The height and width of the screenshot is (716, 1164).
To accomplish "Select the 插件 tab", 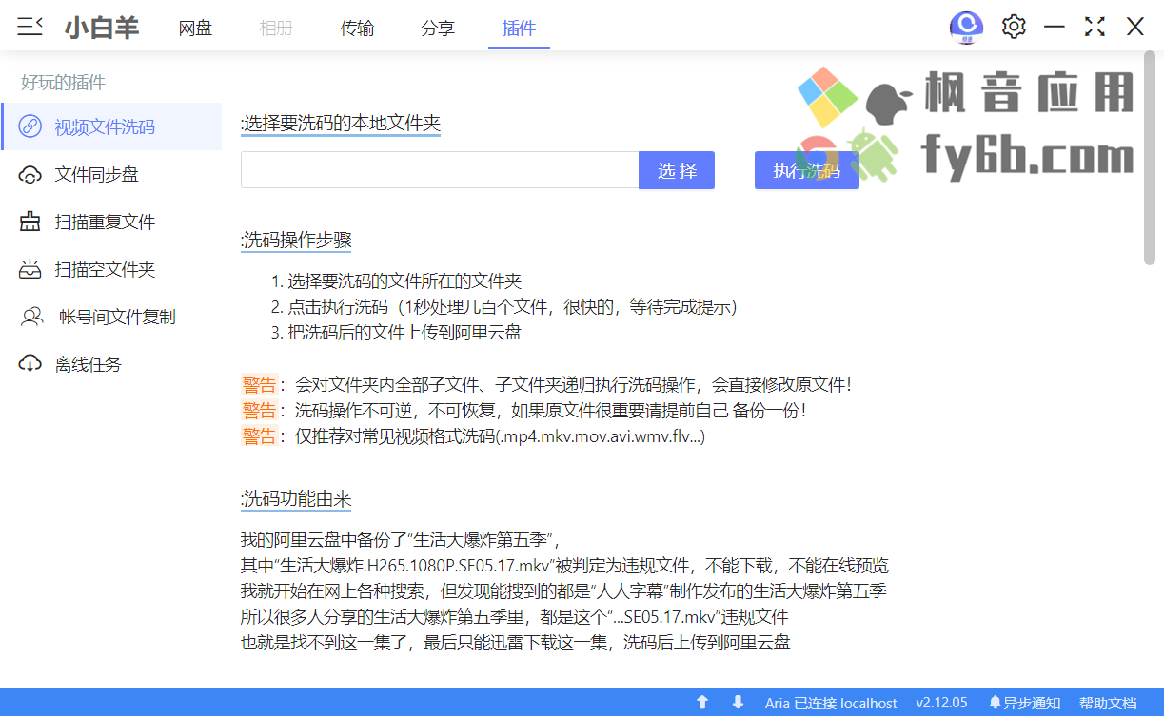I will tap(519, 29).
